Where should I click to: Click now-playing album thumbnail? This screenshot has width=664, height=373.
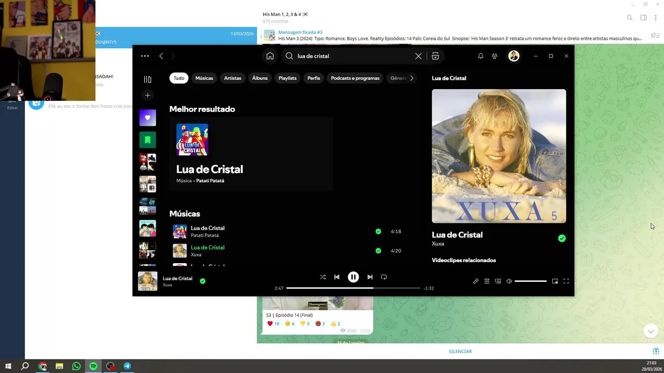click(147, 281)
